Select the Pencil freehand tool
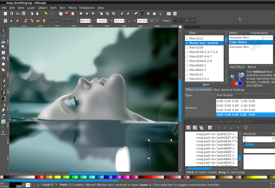The image size is (275, 188). (x=3, y=81)
